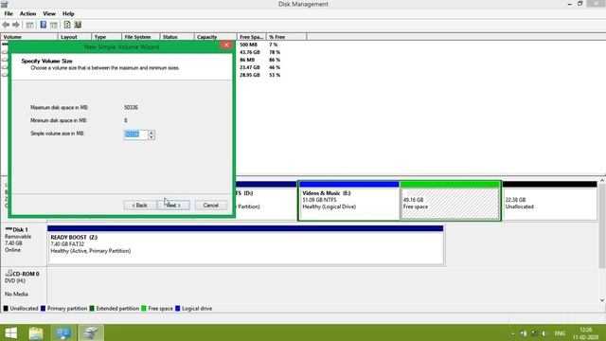
Task: Click the 500 MB free space cell
Action: click(x=248, y=45)
